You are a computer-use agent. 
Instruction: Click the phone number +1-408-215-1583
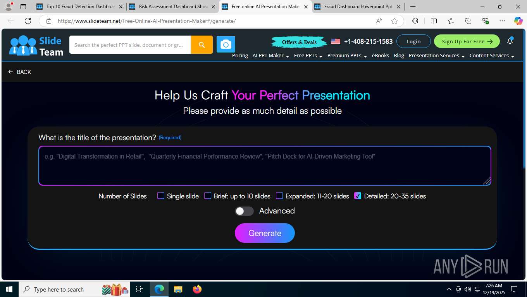368,41
